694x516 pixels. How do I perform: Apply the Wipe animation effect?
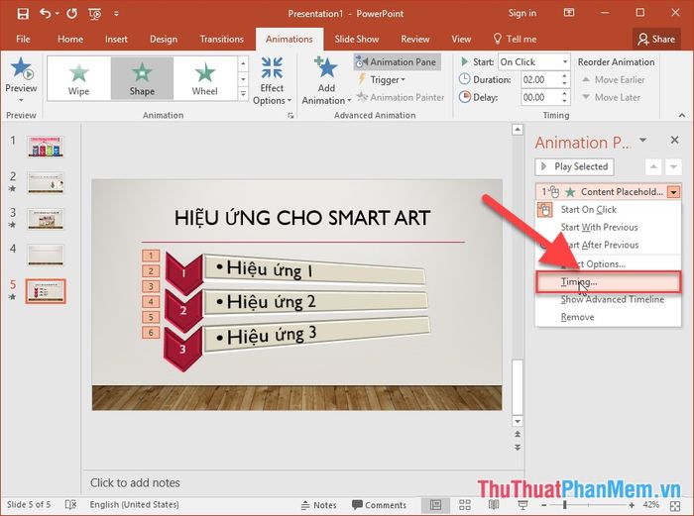(78, 78)
